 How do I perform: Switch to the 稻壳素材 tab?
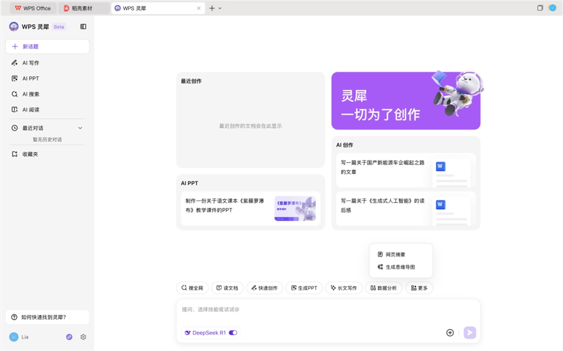click(83, 8)
